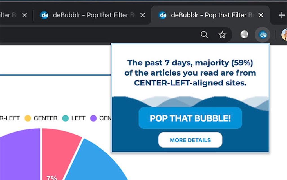Viewport: 287px width, 180px height.
Task: Close the active rightmost deBubblr tab
Action: pos(261,15)
